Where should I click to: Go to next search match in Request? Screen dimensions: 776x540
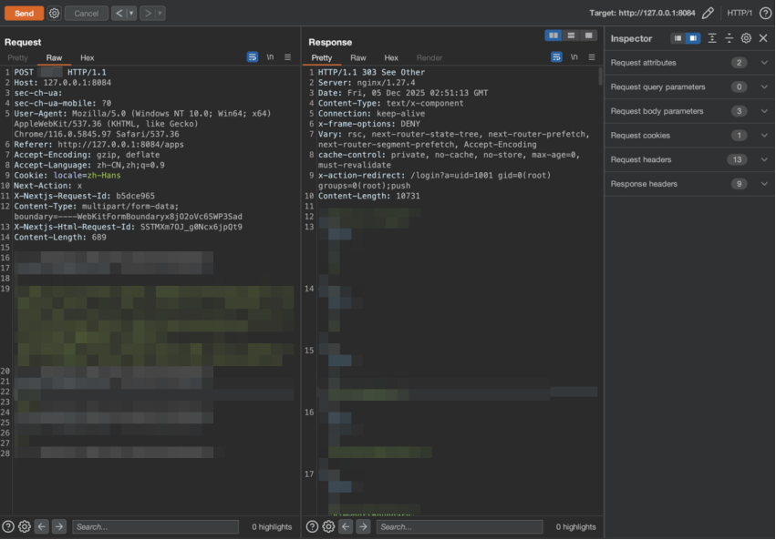pos(59,526)
